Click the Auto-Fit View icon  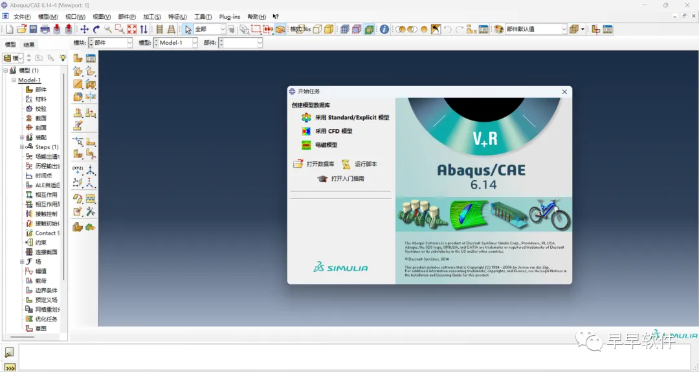(x=132, y=29)
